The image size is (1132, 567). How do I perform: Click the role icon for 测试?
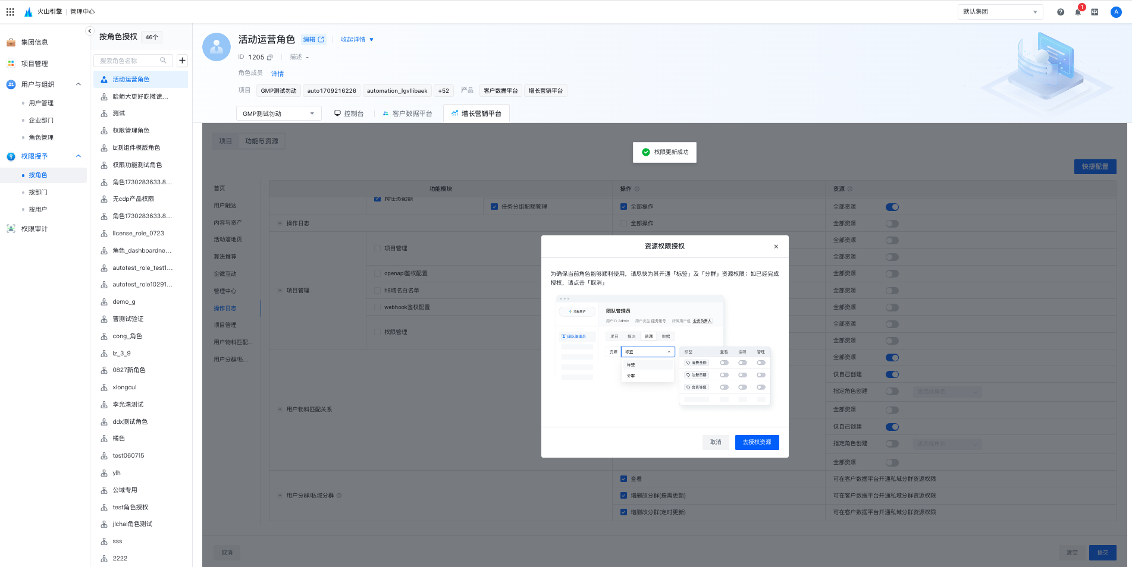pyautogui.click(x=104, y=114)
